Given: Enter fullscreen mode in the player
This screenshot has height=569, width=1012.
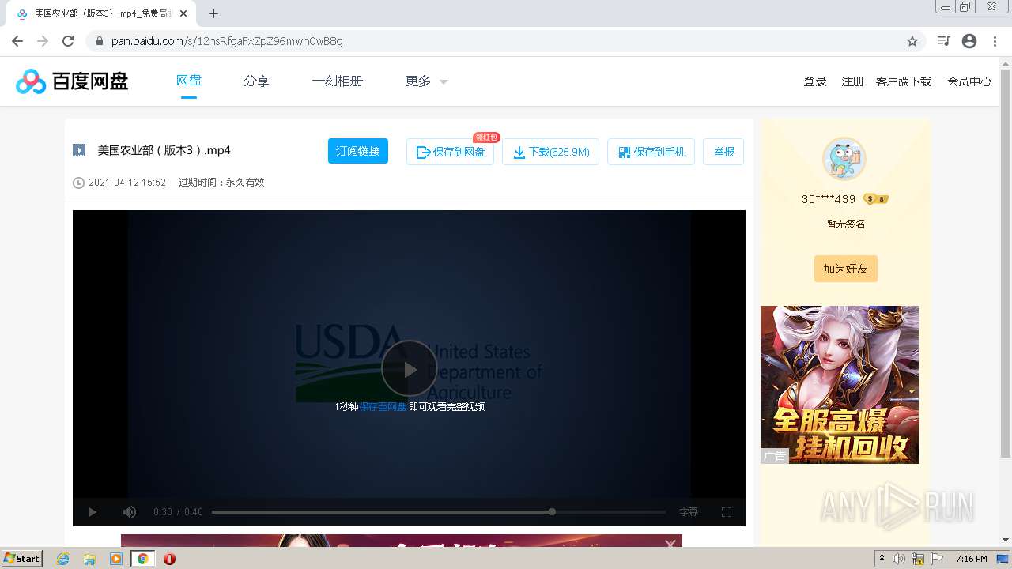Looking at the screenshot, I should click(727, 512).
